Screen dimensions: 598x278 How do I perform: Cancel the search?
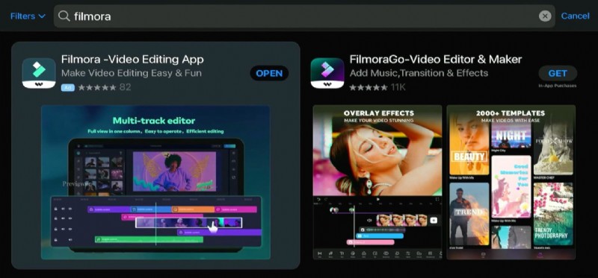575,16
